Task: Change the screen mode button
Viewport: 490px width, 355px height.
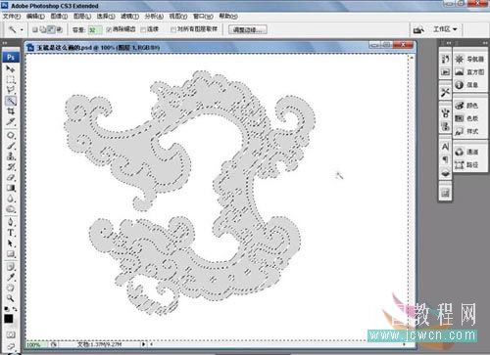Action: tap(11, 346)
